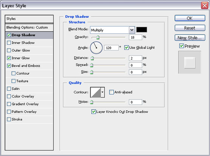This screenshot has height=156, width=210.
Task: Enable the Pattern Overlay checkbox
Action: click(x=9, y=112)
